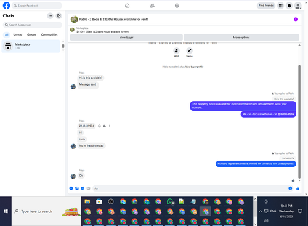
Task: Open the View buyer profile link
Action: pos(194,67)
